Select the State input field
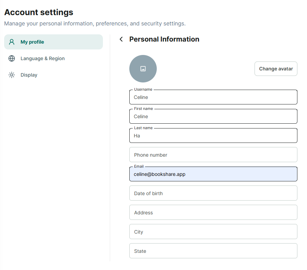 tap(213, 251)
